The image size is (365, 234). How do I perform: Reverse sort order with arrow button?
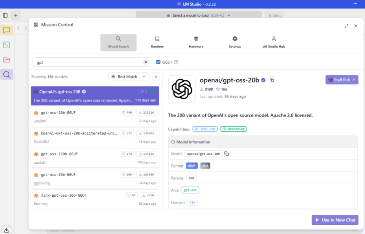pos(156,76)
